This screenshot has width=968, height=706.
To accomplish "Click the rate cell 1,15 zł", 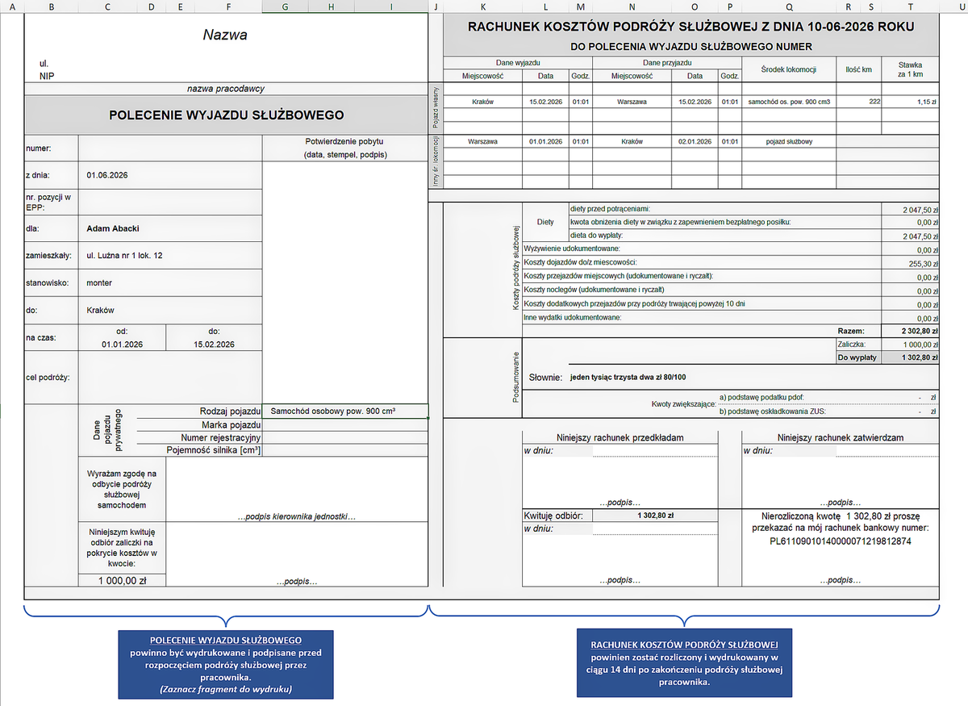I will click(x=911, y=102).
